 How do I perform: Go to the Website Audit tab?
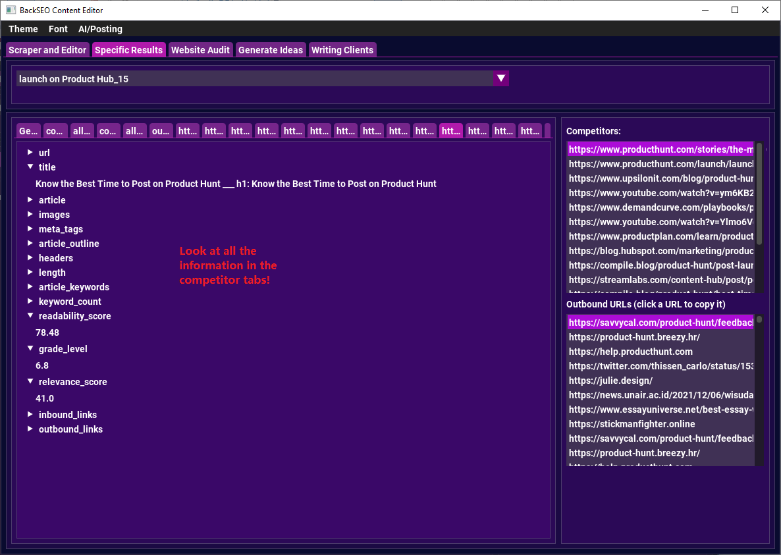coord(200,50)
